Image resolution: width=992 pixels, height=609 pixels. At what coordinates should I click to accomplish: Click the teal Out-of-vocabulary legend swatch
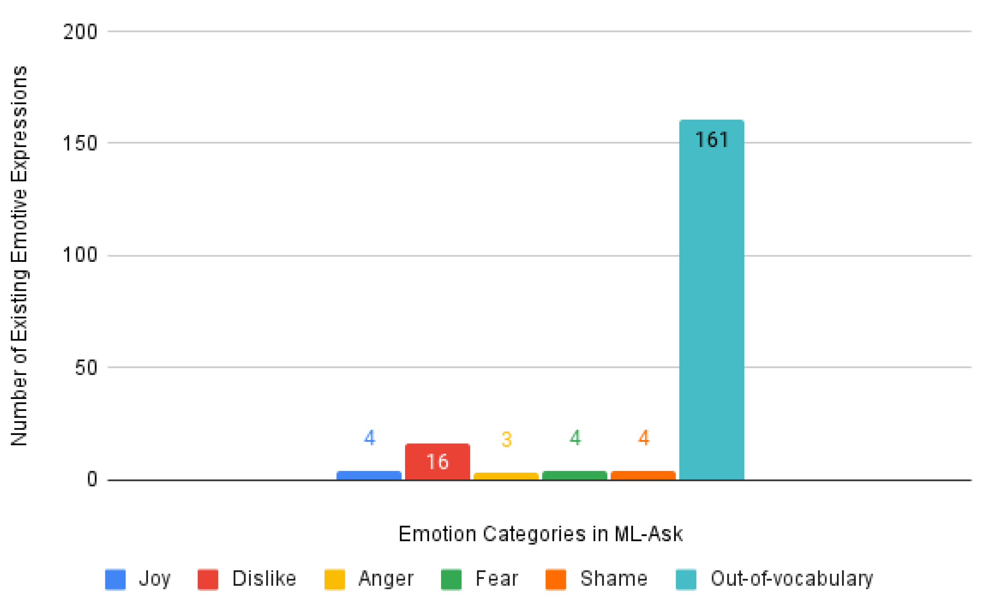(686, 579)
